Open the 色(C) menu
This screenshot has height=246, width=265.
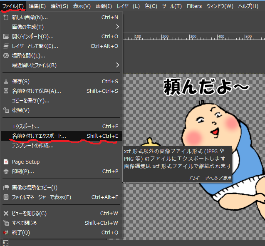(x=151, y=6)
